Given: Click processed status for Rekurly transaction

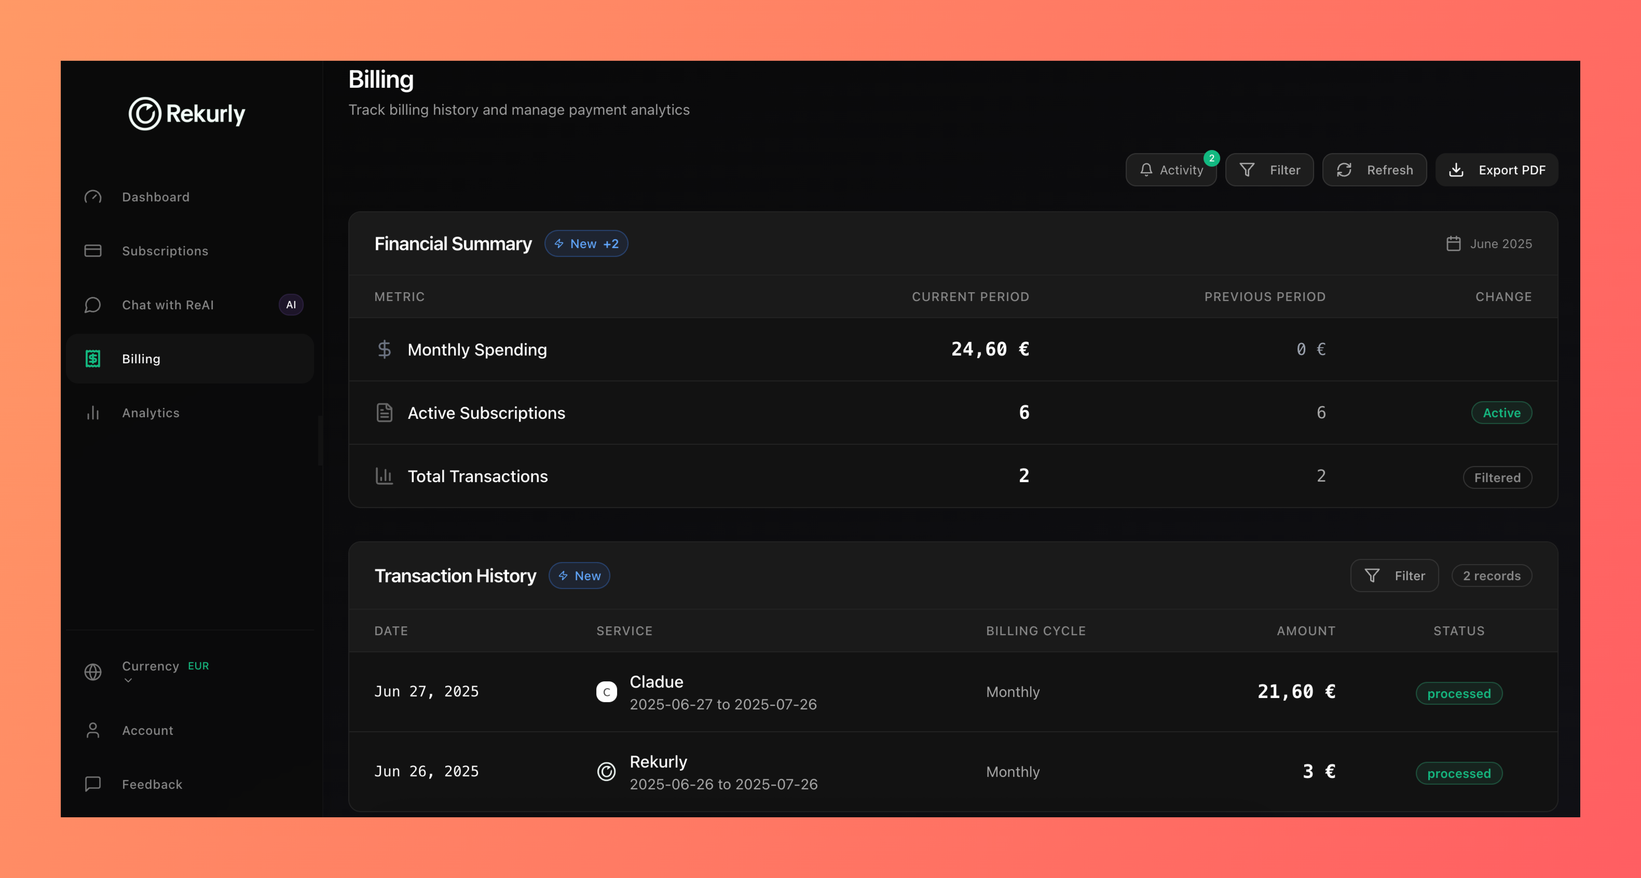Looking at the screenshot, I should click(1459, 773).
